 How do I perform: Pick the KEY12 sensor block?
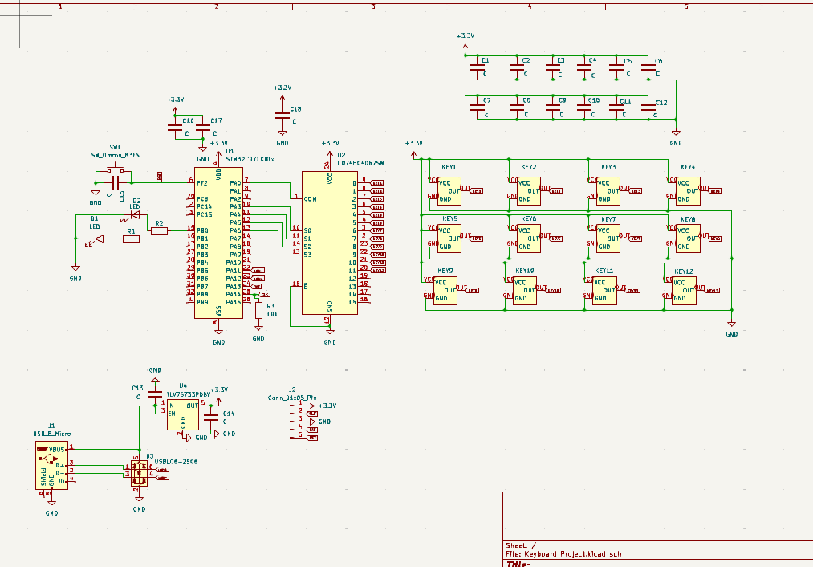click(684, 290)
